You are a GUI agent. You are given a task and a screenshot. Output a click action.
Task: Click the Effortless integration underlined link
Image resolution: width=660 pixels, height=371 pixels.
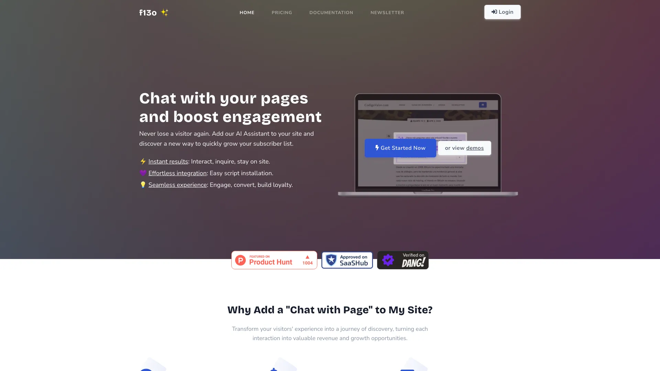tap(177, 173)
